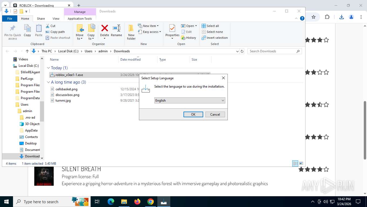The height and width of the screenshot is (207, 367).
Task: Close the Select Setup Language dialog
Action: (x=223, y=78)
